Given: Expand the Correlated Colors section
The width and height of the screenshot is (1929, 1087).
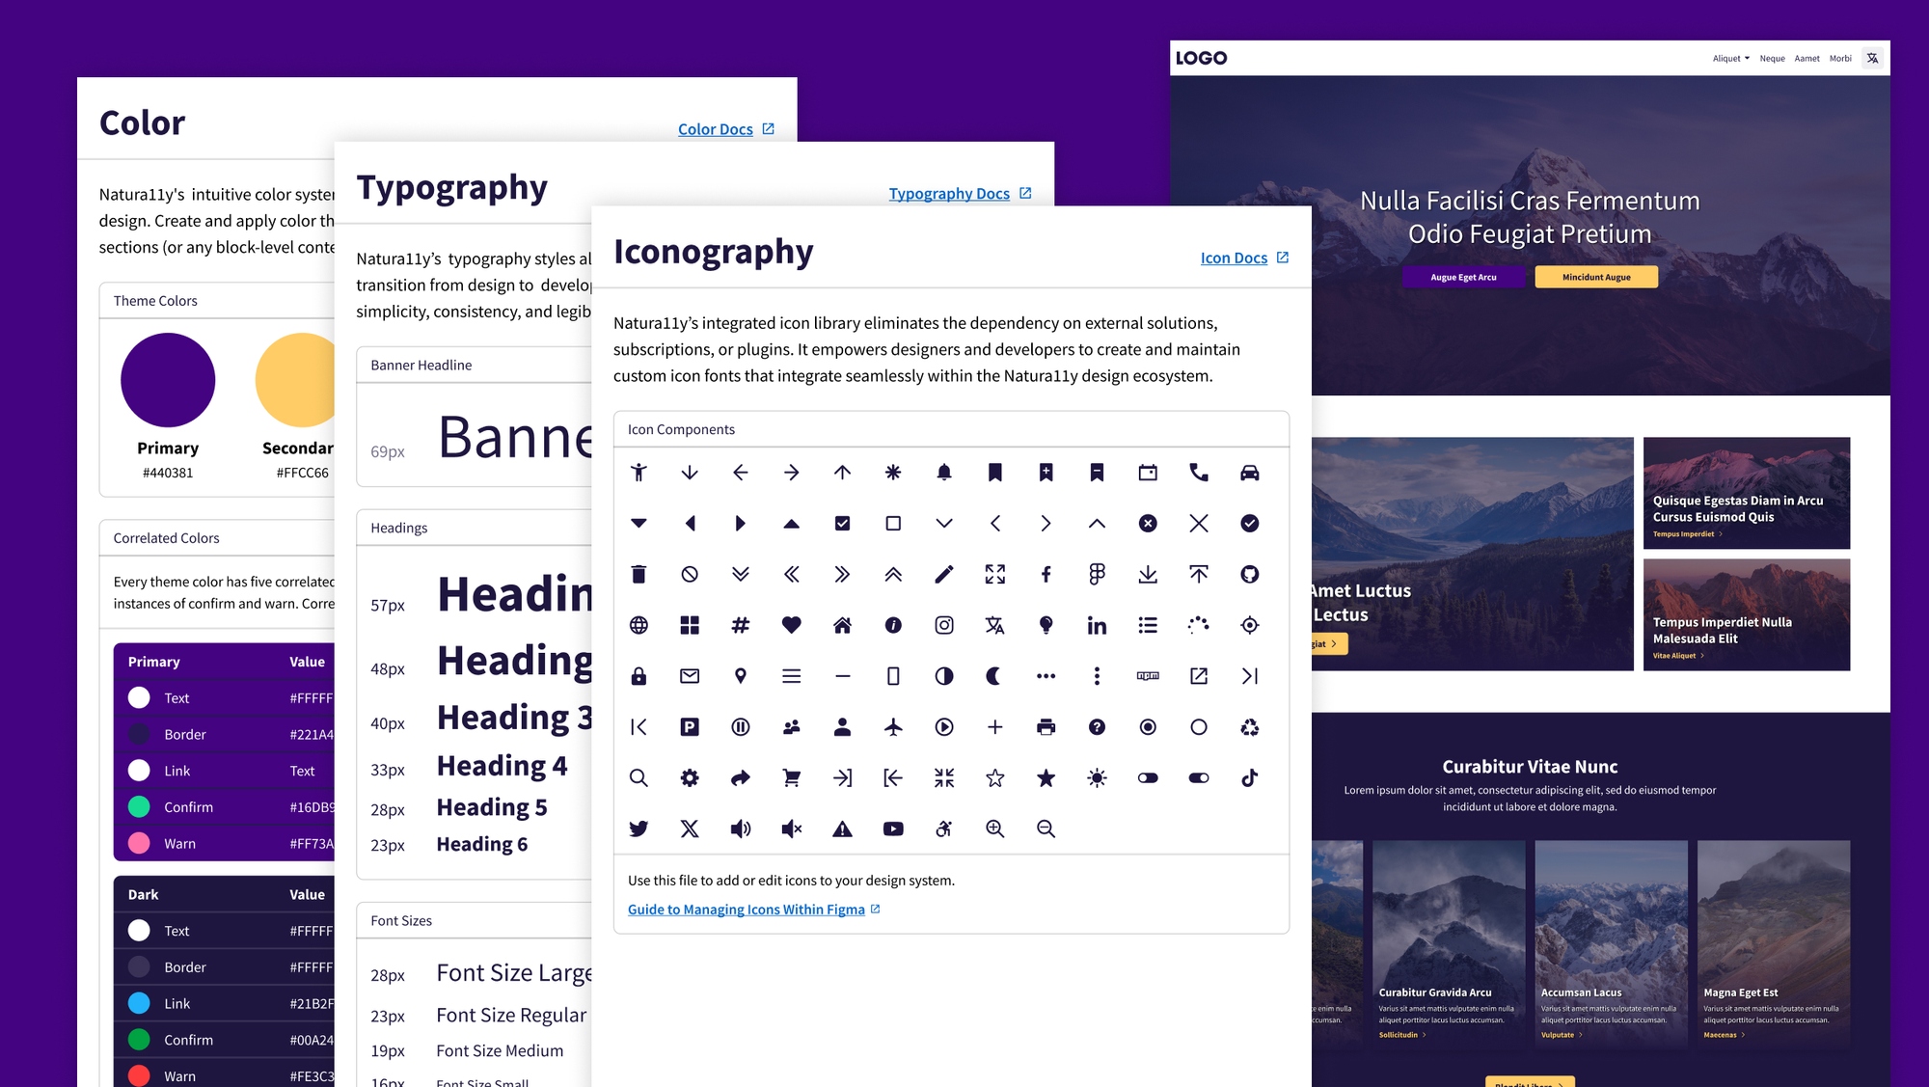Looking at the screenshot, I should (168, 535).
